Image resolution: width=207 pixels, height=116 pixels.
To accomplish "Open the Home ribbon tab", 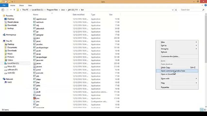I will click(13, 5).
